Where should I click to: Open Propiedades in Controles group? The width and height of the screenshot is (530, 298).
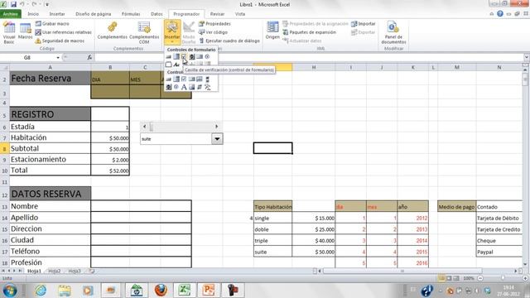(x=214, y=24)
